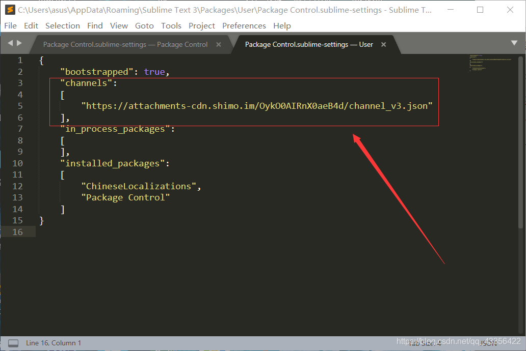Screen dimensions: 526x351
Task: Click the minimap code preview
Action: tap(490, 63)
